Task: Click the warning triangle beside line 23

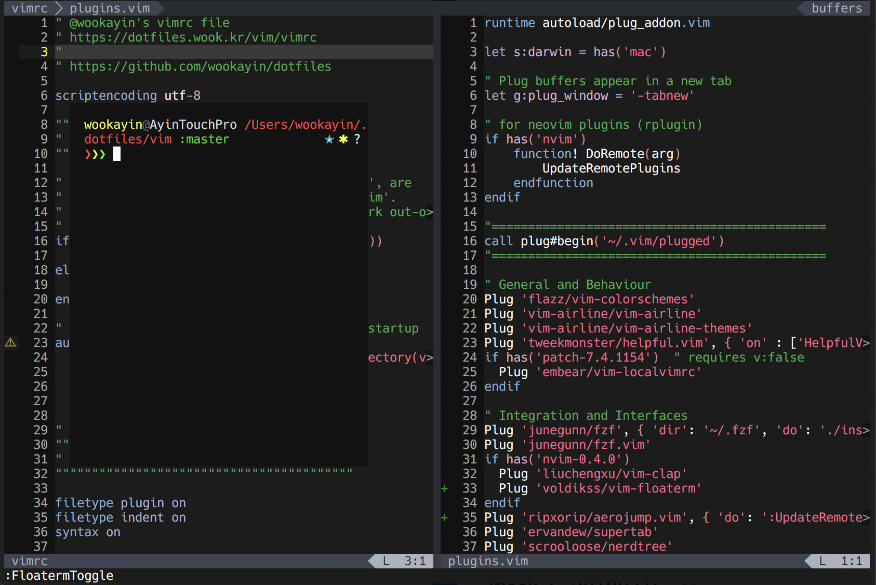Action: pyautogui.click(x=11, y=343)
